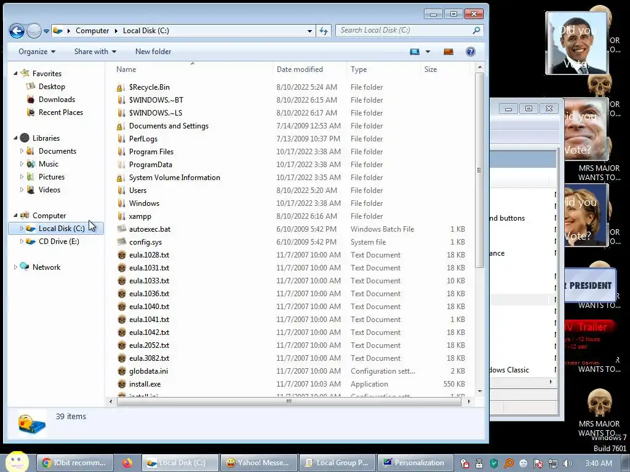Open Downloads in the Favorites list
Image resolution: width=630 pixels, height=472 pixels.
click(x=57, y=99)
